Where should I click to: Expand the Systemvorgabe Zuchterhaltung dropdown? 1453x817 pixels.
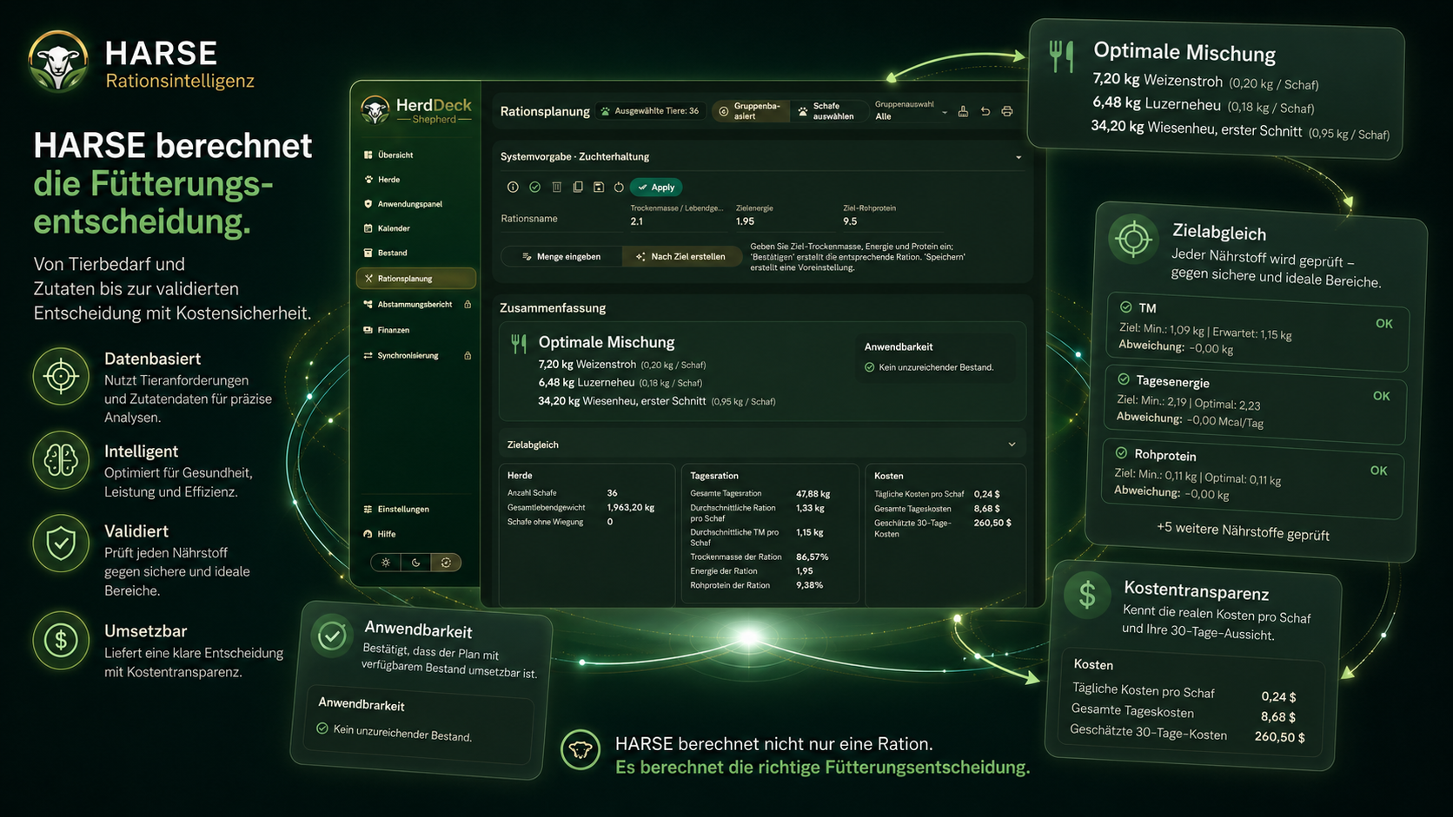tap(1018, 157)
